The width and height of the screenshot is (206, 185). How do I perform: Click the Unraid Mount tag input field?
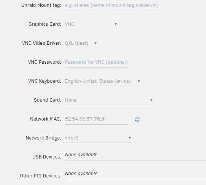(x=122, y=6)
